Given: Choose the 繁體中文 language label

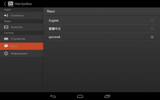Looking at the screenshot, I should coord(55,29).
